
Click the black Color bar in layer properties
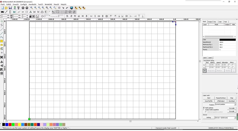pyautogui.click(x=228, y=40)
